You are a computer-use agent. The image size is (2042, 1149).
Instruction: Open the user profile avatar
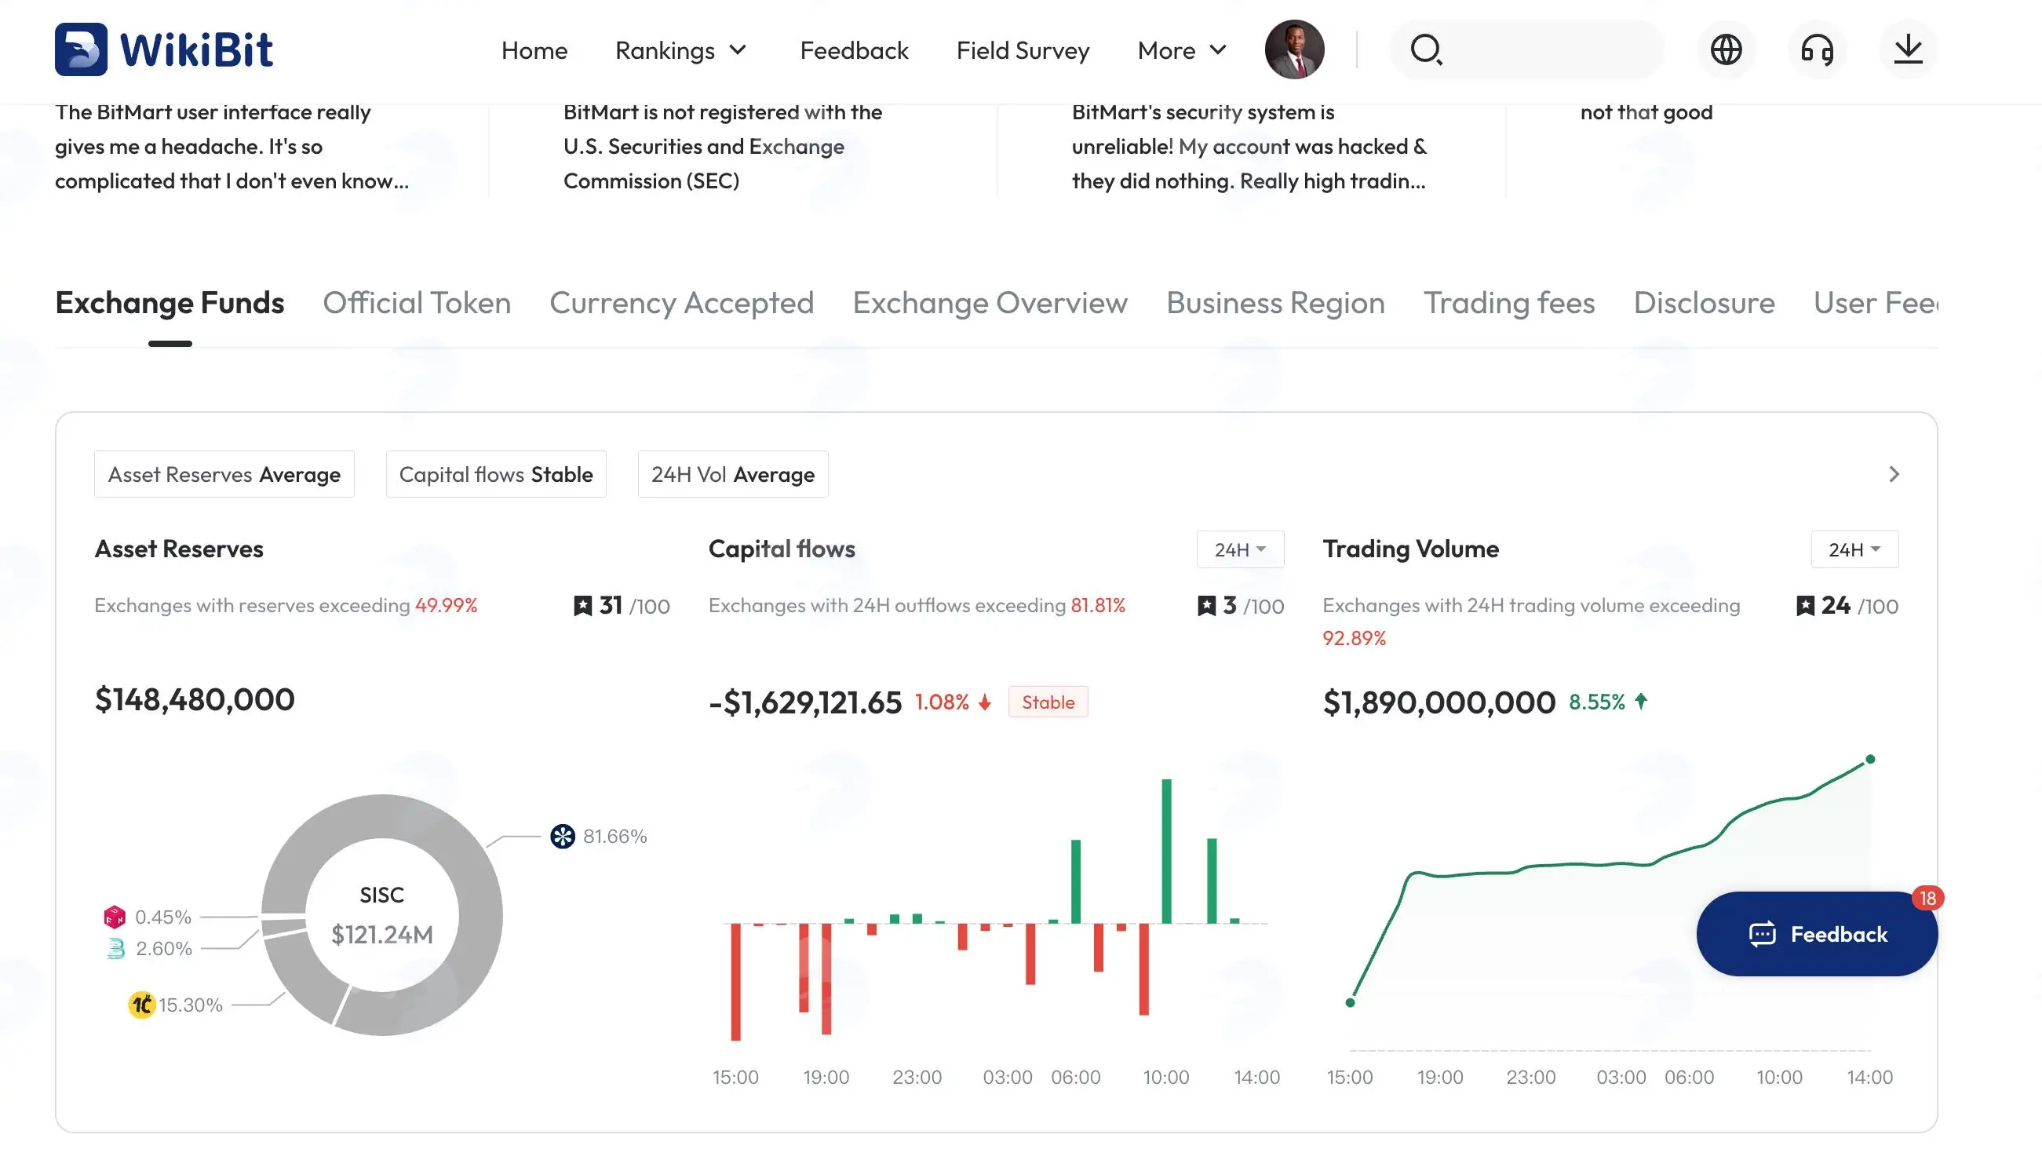coord(1294,50)
